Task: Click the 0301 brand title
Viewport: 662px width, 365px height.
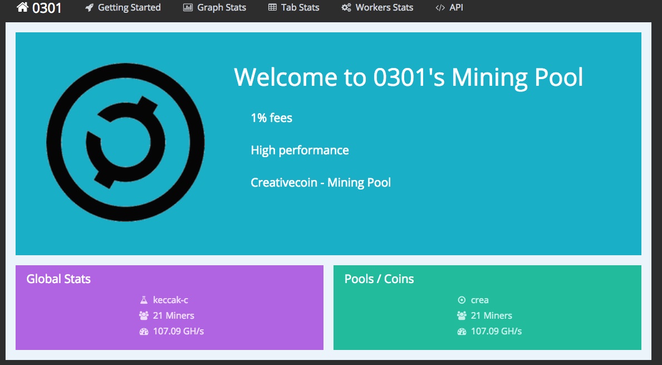Action: coord(47,8)
